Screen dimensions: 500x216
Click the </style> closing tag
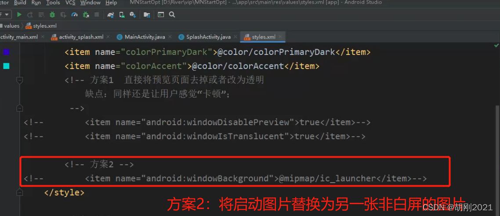point(64,192)
